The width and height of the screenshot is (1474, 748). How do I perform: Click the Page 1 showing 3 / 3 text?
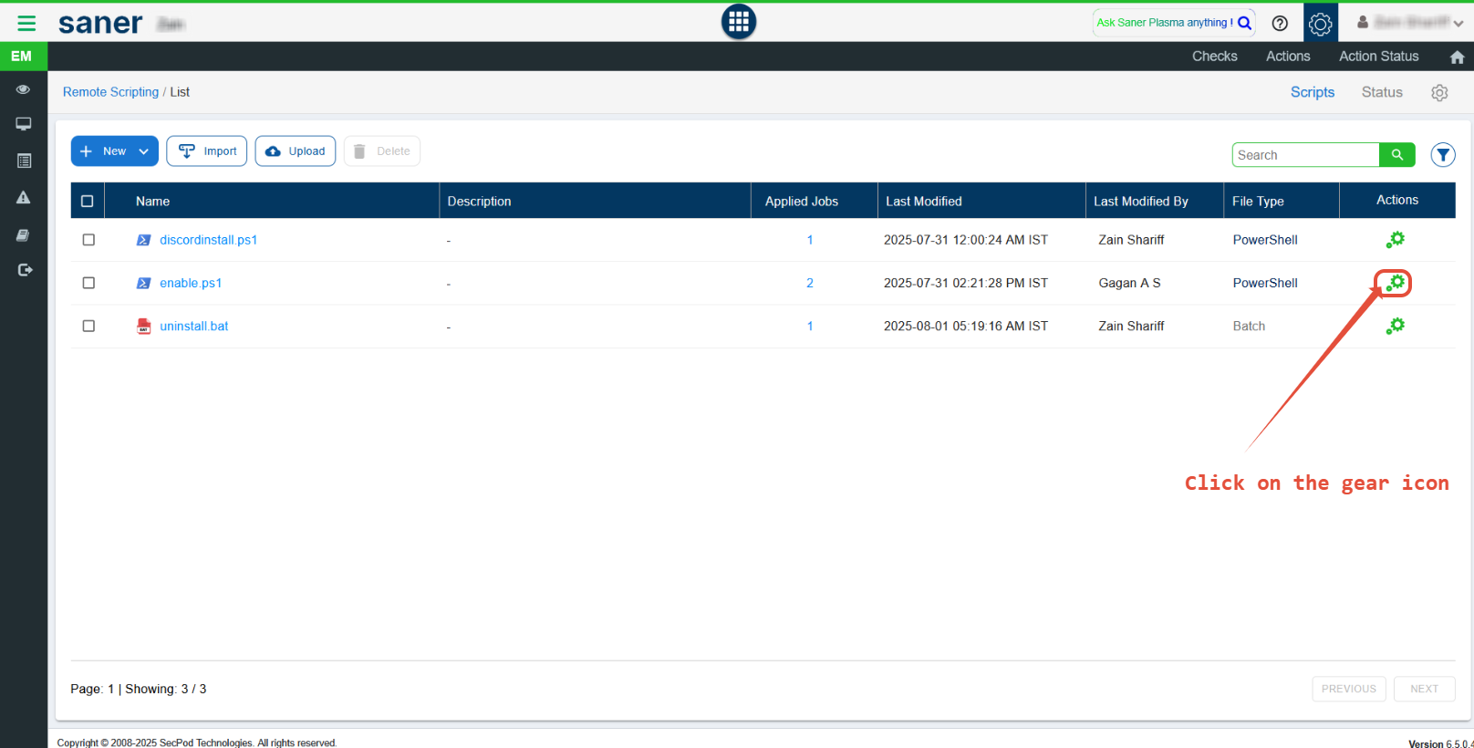pos(139,689)
